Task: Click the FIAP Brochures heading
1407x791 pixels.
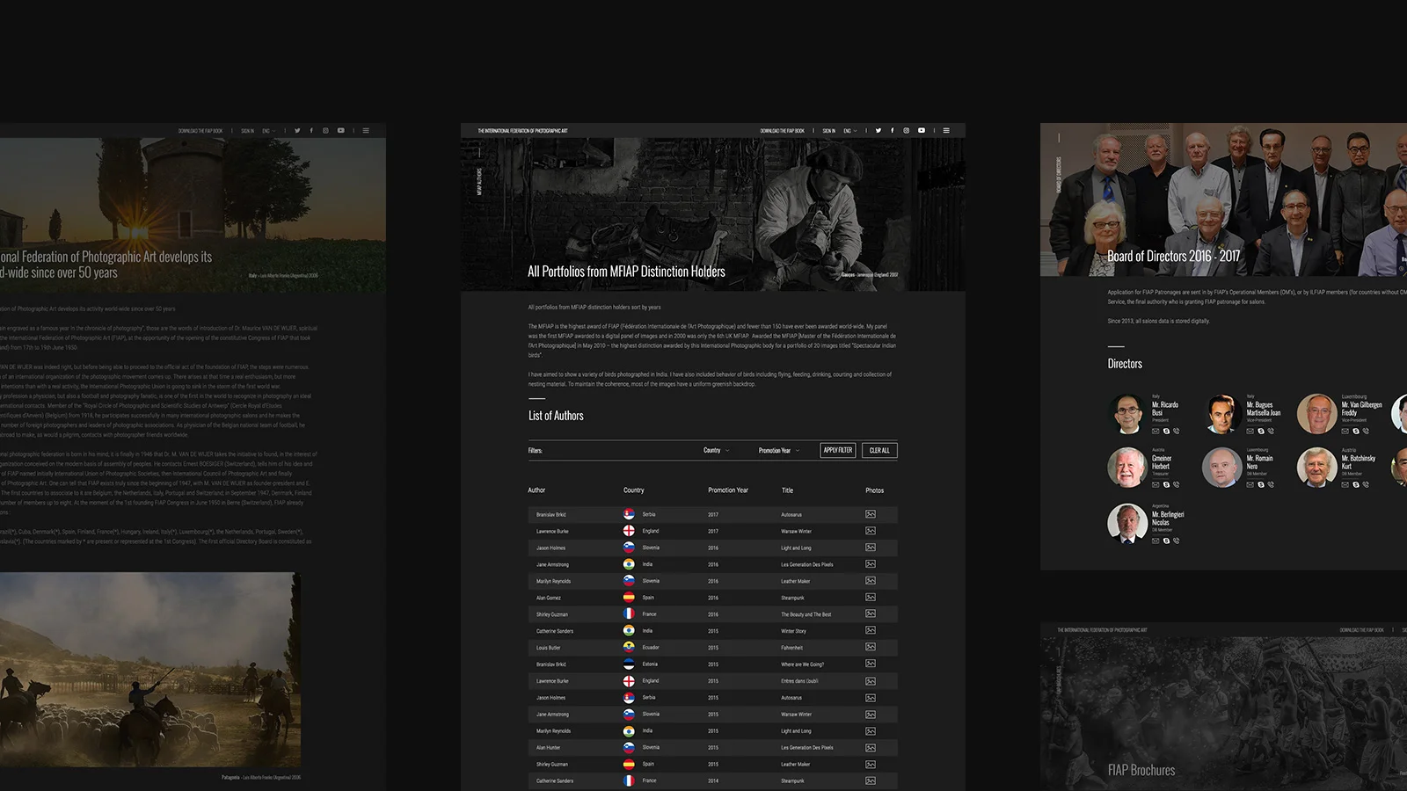Action: click(1141, 770)
